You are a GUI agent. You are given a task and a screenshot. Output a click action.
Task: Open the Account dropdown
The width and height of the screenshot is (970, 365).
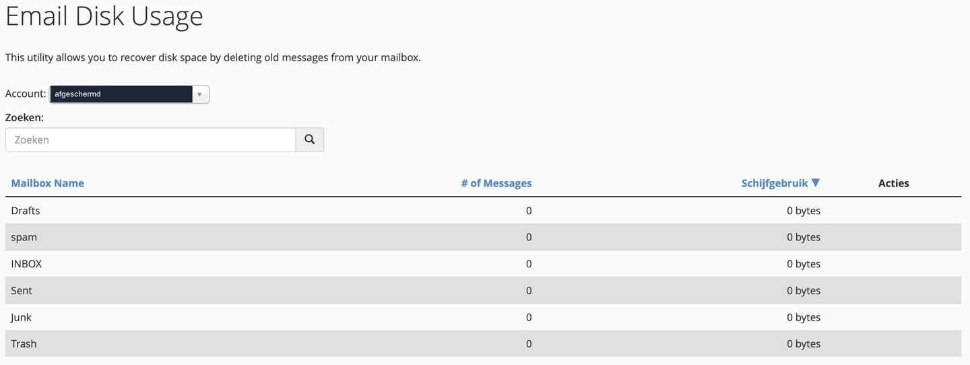(129, 94)
